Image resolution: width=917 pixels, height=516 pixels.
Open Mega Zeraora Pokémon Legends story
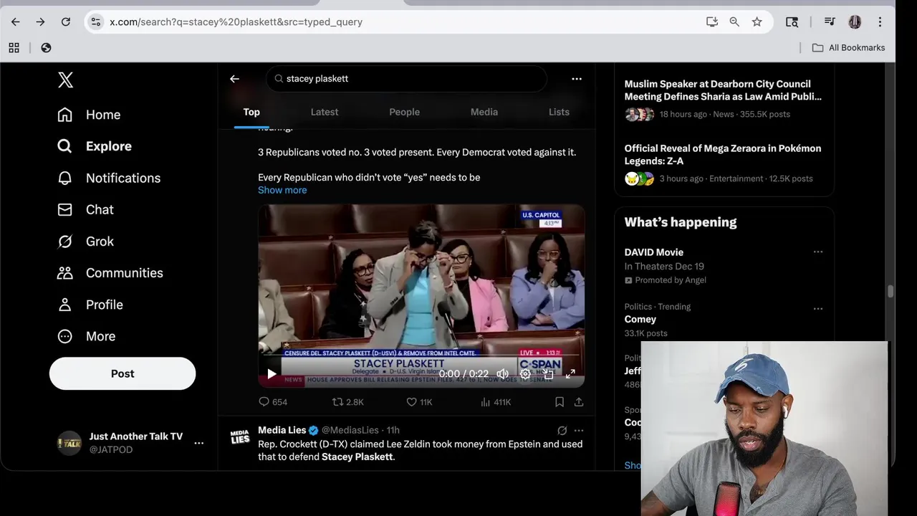pyautogui.click(x=723, y=154)
